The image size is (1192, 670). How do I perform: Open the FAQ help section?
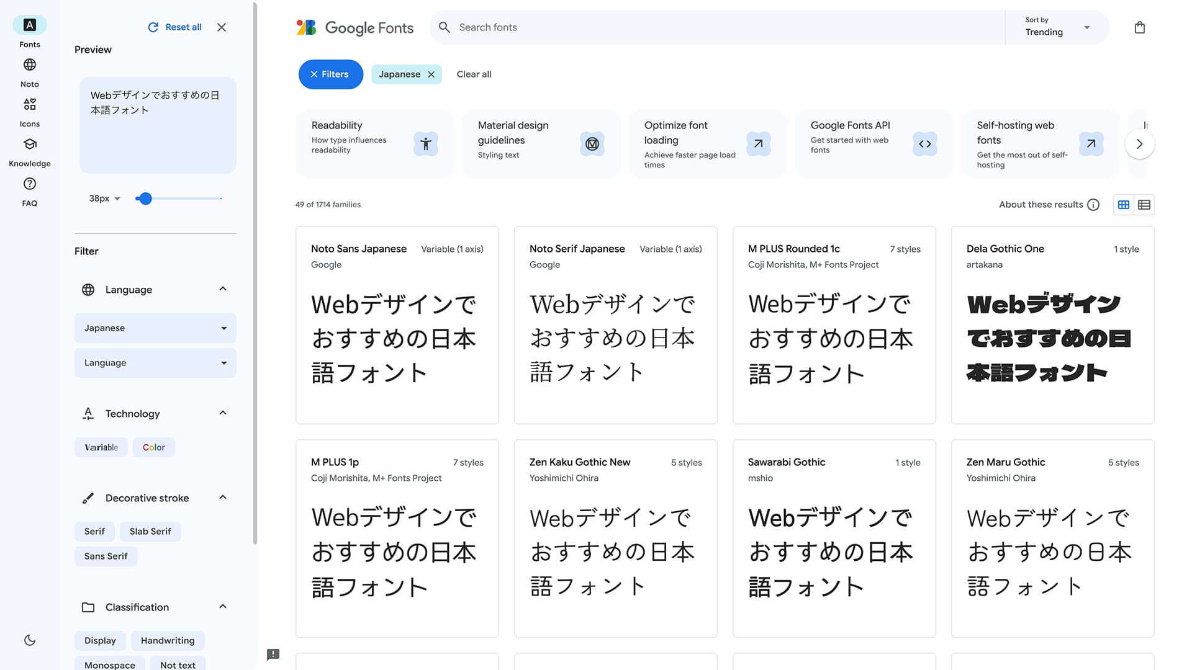[29, 191]
